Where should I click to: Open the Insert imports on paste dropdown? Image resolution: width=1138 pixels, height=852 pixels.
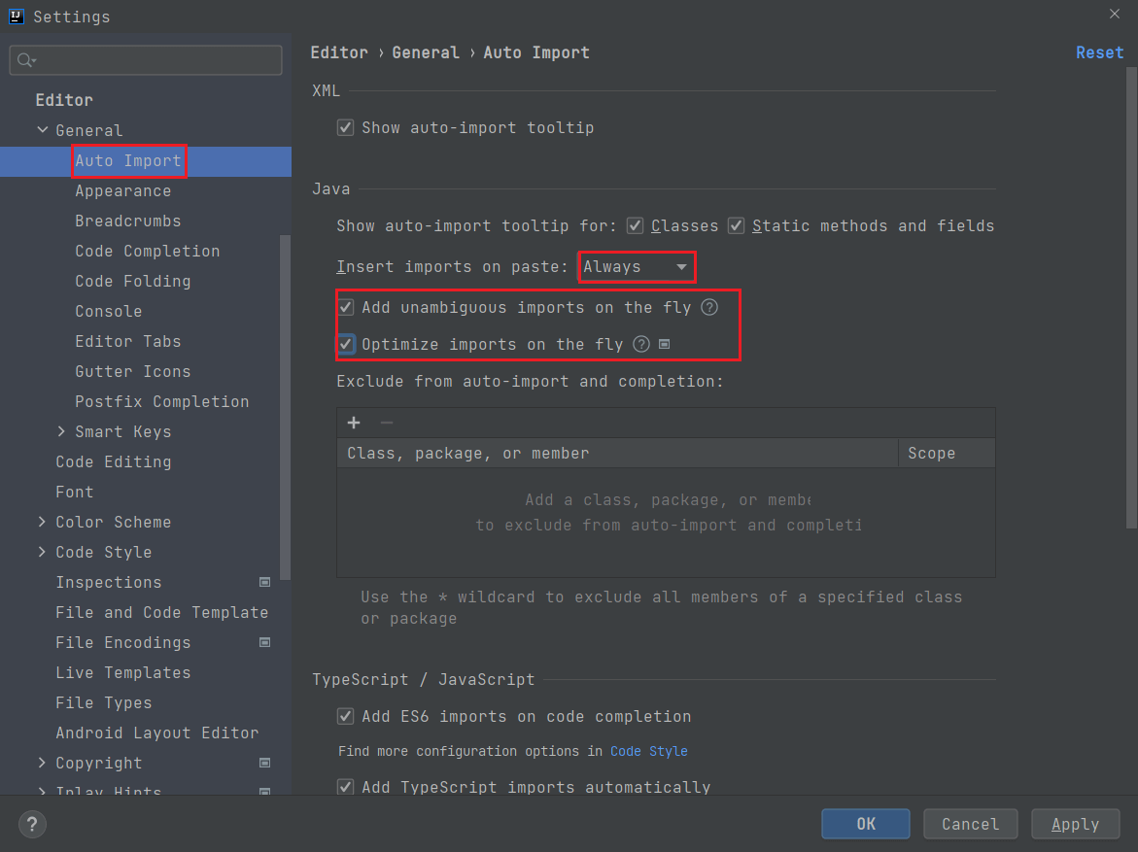tap(637, 267)
